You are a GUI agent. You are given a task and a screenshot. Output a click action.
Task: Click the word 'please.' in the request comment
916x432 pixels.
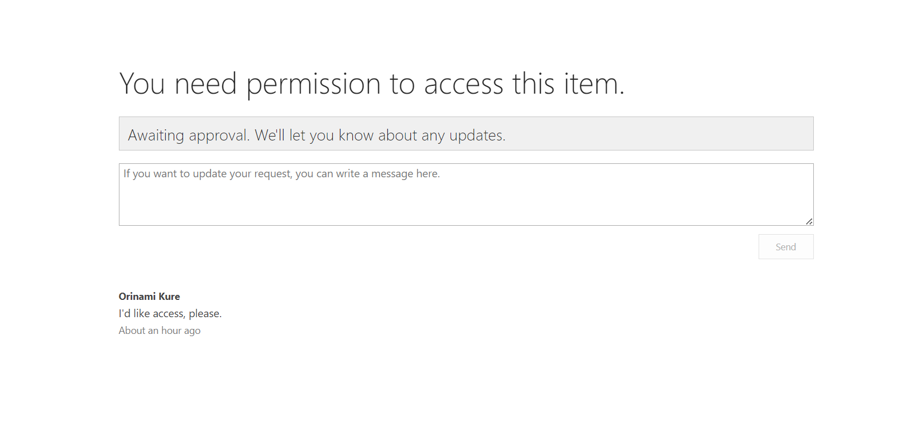tap(205, 314)
